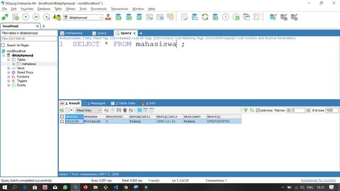
Task: Collapse the dblatphpmysql database node
Action: click(x=4, y=55)
